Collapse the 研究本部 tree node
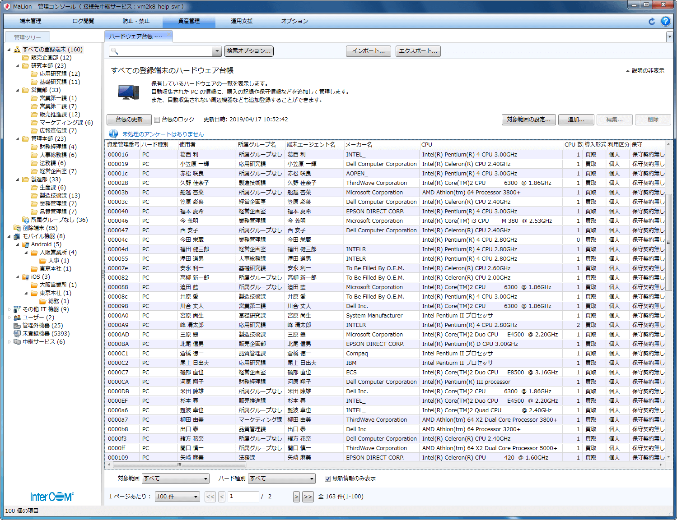Screen dimensions: 677x520 (18, 66)
